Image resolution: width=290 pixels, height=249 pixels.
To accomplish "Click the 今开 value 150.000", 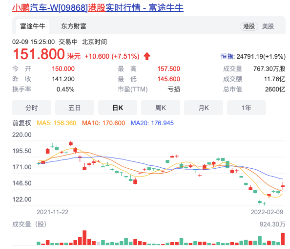I will pyautogui.click(x=63, y=69).
